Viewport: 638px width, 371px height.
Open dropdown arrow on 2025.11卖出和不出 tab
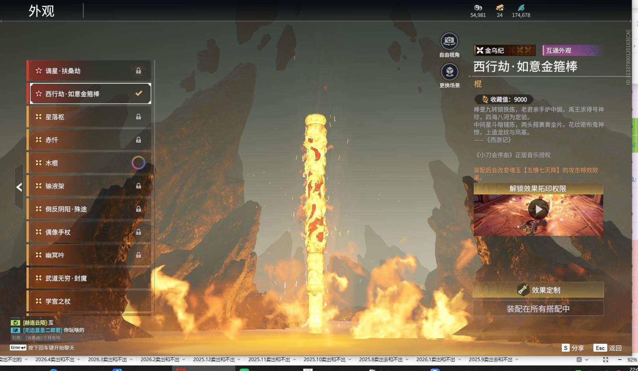click(x=294, y=360)
